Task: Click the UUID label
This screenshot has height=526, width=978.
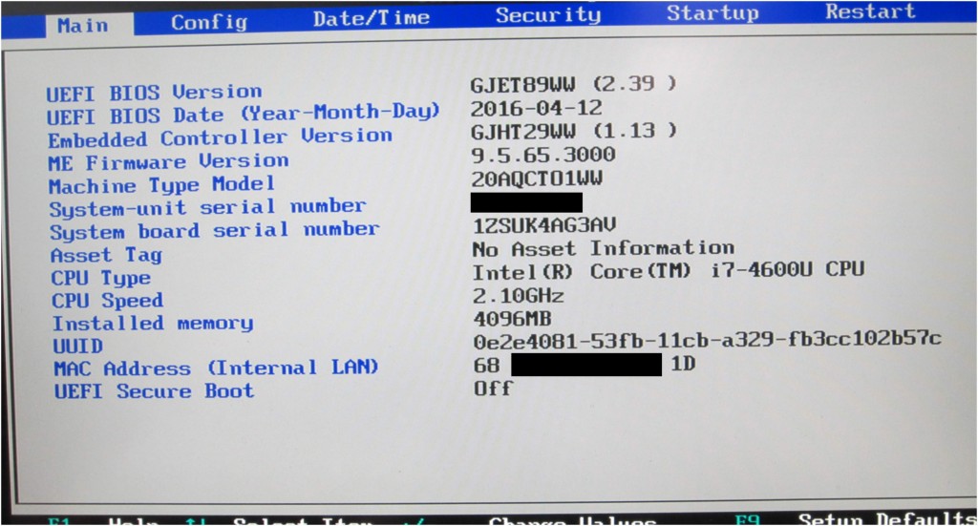Action: click(x=78, y=346)
